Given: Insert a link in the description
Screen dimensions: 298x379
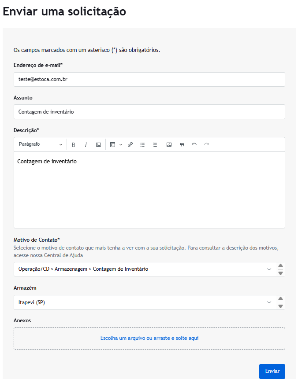Looking at the screenshot, I should pyautogui.click(x=130, y=144).
